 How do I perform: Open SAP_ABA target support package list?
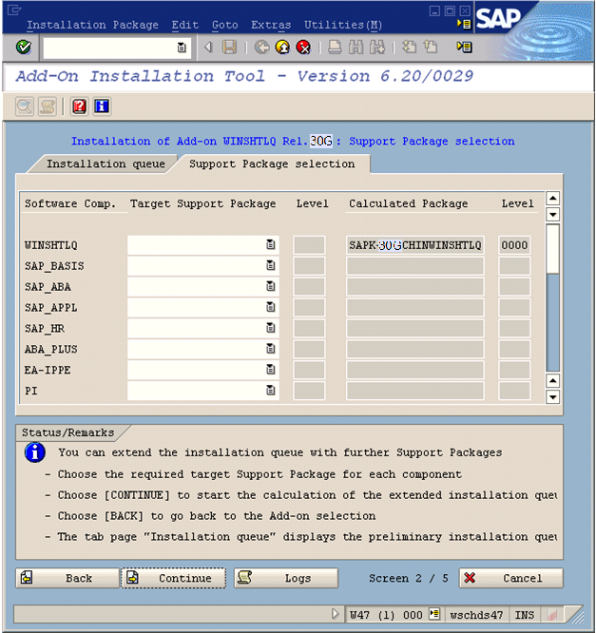click(x=271, y=286)
